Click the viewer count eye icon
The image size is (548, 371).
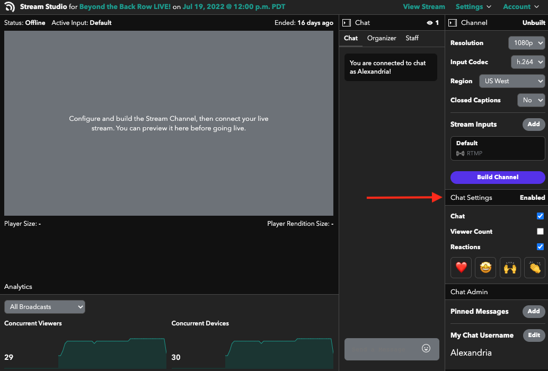(x=429, y=23)
